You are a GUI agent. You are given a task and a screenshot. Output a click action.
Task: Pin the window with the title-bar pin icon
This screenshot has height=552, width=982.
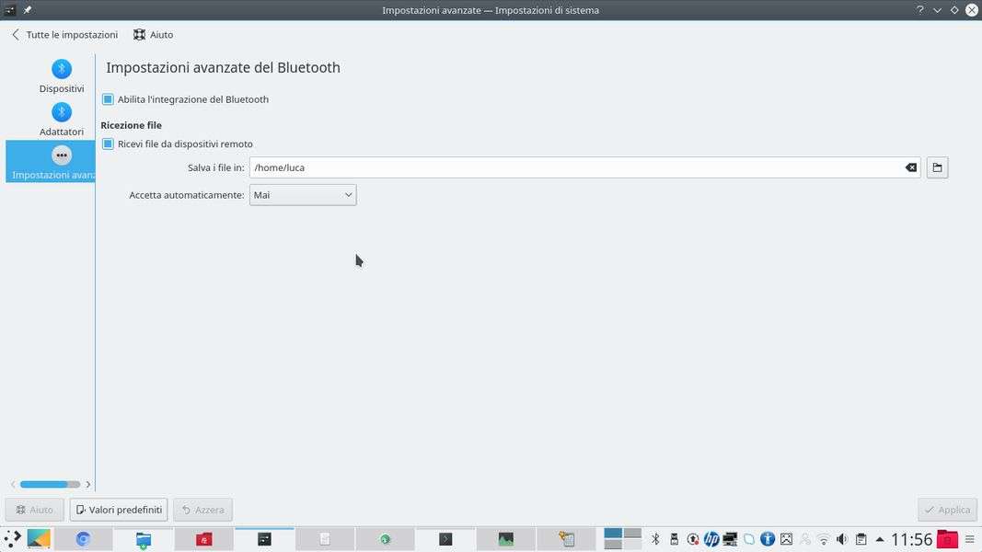click(x=28, y=10)
